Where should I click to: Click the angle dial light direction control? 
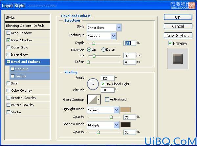(x=93, y=84)
